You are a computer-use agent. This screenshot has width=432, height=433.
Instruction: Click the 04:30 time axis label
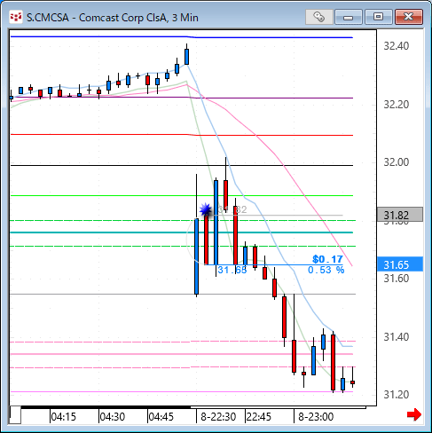coord(113,417)
